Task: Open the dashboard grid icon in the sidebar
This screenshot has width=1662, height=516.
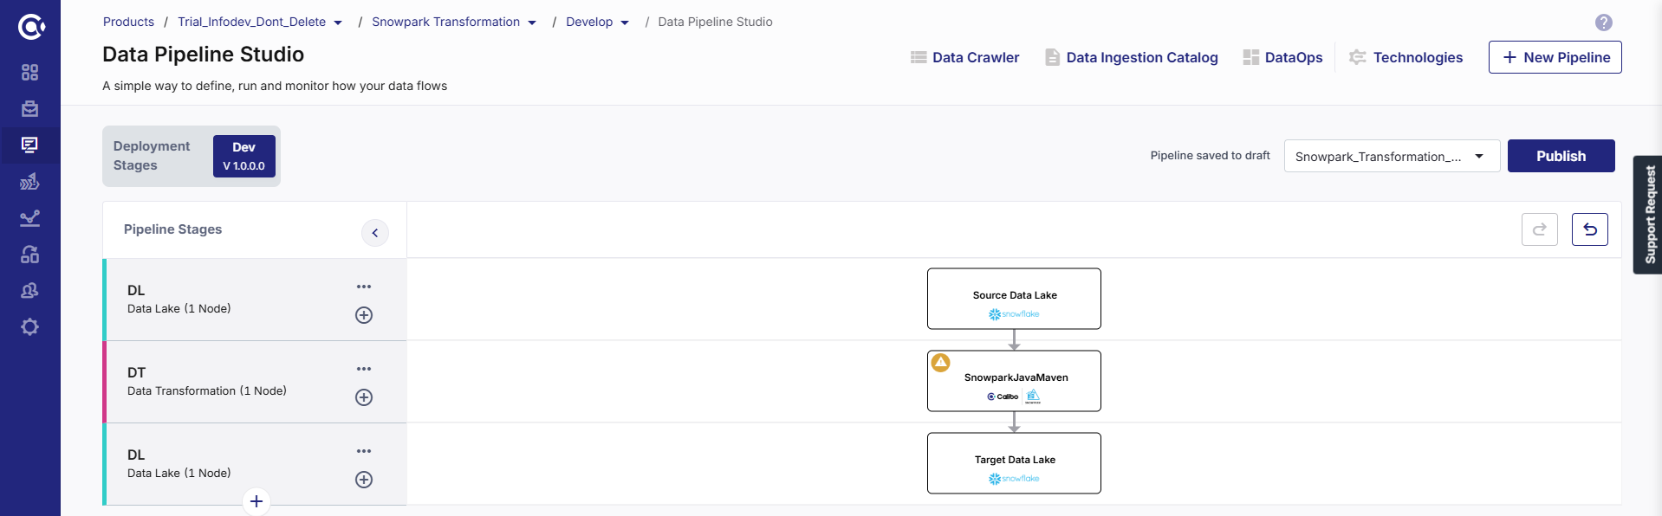Action: 29,72
